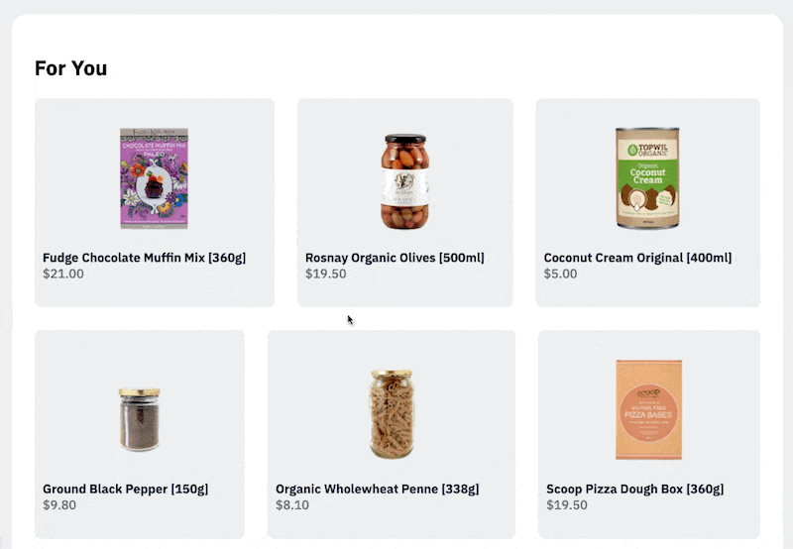Click Organic Wholewheat Penne [338g] title
Image resolution: width=793 pixels, height=549 pixels.
point(378,489)
